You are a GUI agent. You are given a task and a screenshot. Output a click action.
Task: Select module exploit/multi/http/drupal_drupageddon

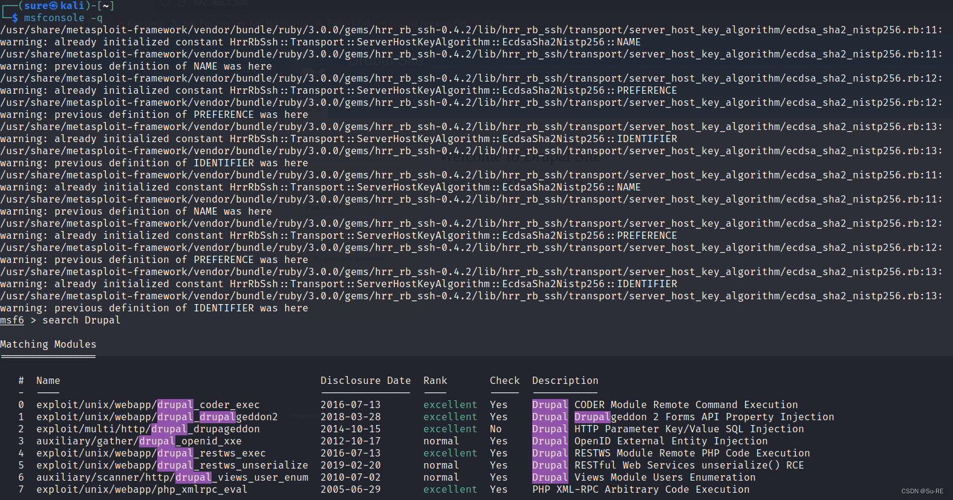pos(148,429)
